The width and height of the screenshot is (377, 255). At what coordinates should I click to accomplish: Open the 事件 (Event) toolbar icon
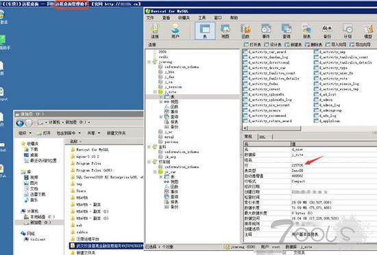click(266, 31)
